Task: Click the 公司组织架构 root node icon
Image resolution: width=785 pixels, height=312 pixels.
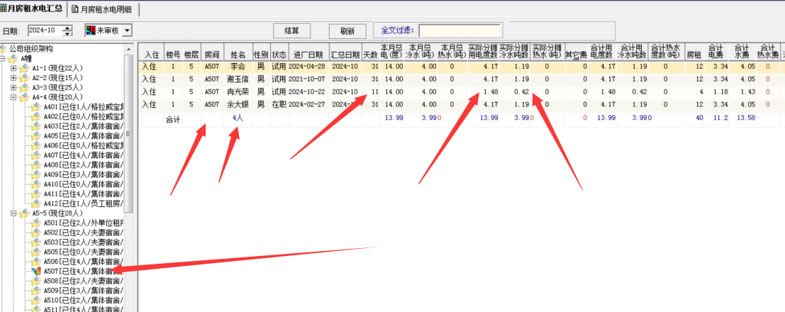Action: [x=4, y=49]
